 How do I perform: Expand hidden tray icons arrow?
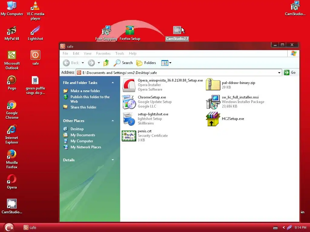[x=284, y=227]
